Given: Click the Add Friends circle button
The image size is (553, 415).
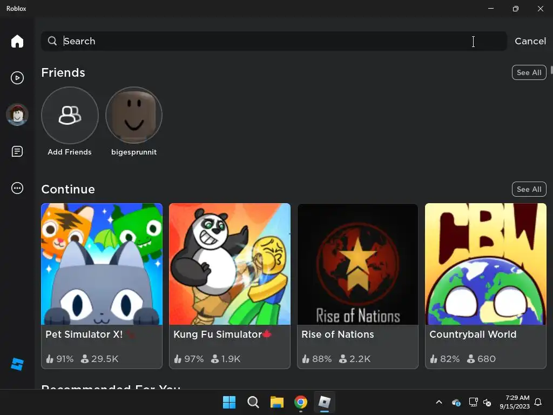Looking at the screenshot, I should [x=70, y=115].
